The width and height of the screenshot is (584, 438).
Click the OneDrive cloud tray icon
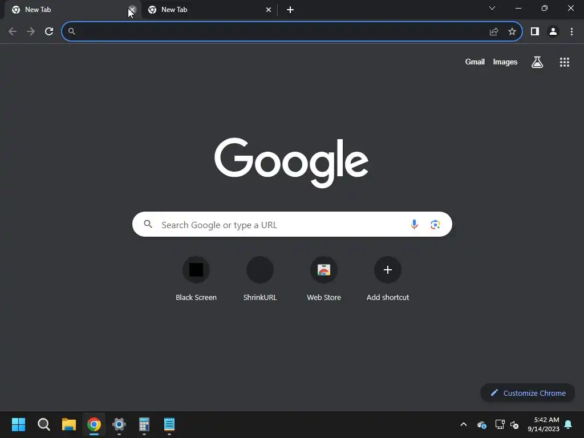pos(481,424)
